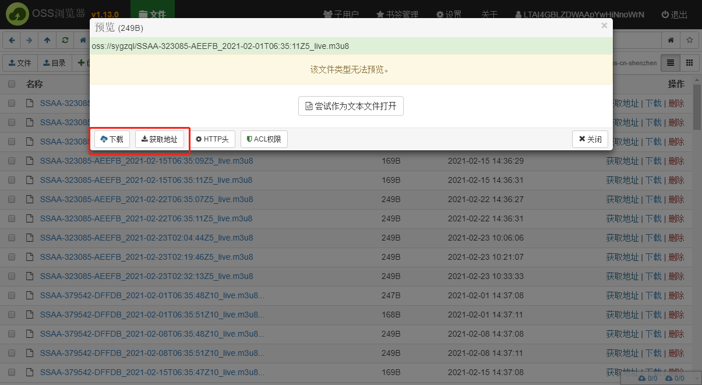Screen dimensions: 702x385
Task: Switch to grid view
Action: (x=689, y=63)
